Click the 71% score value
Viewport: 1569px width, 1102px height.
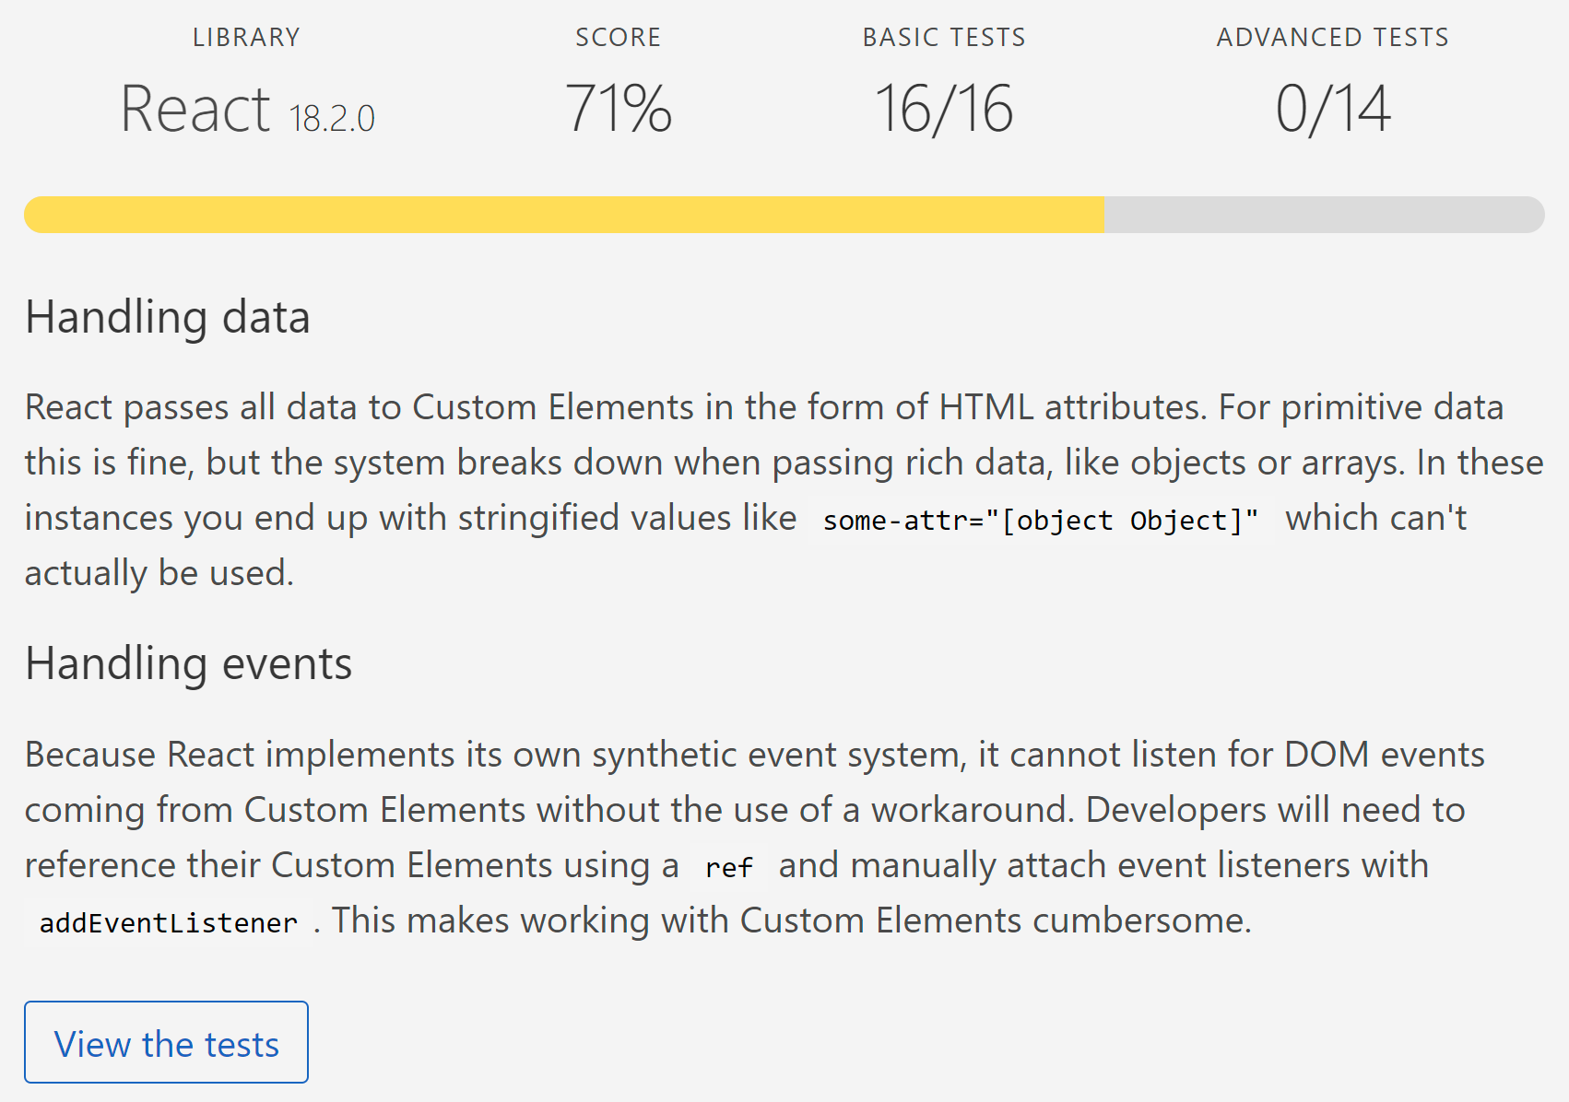point(618,109)
